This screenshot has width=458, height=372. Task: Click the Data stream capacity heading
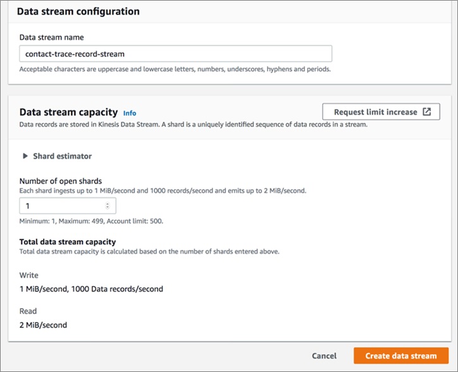(69, 112)
